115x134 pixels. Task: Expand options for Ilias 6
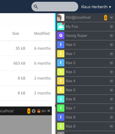111,99
